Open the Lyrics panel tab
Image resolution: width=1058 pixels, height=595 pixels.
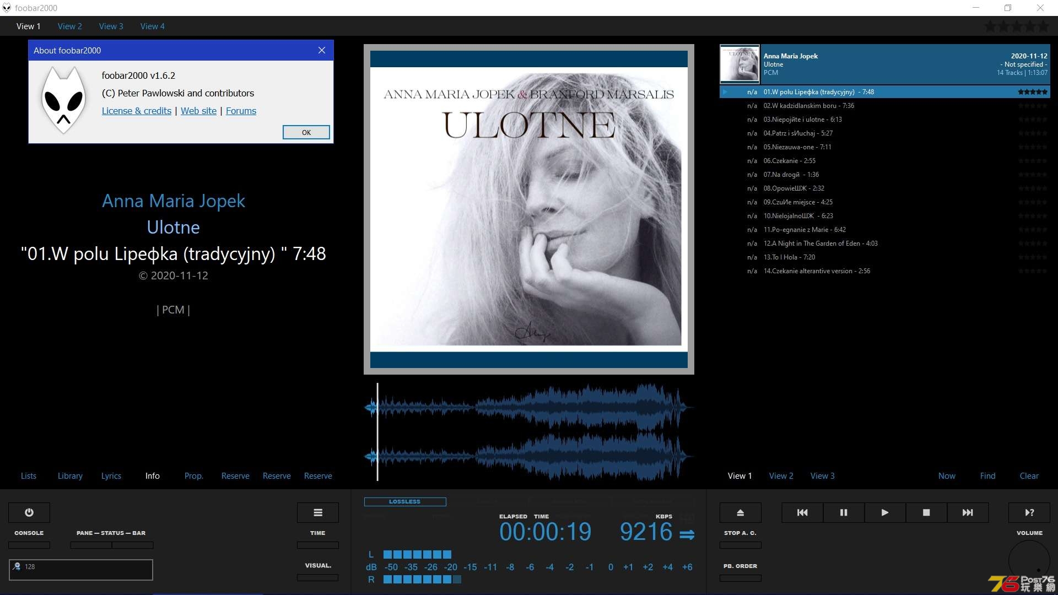click(111, 475)
